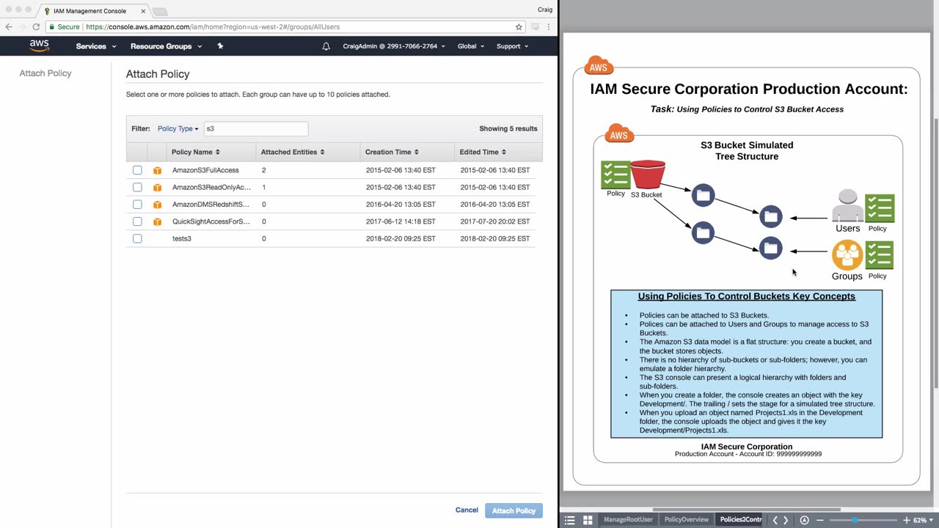
Task: Click the policy filter search field
Action: (x=256, y=129)
